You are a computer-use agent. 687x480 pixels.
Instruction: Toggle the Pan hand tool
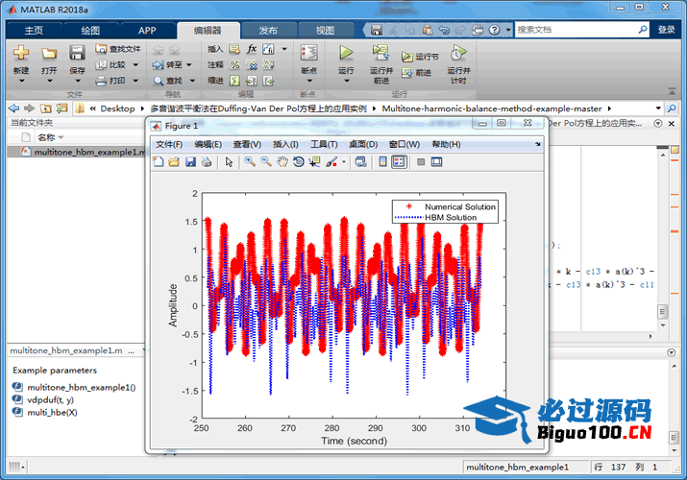click(282, 162)
